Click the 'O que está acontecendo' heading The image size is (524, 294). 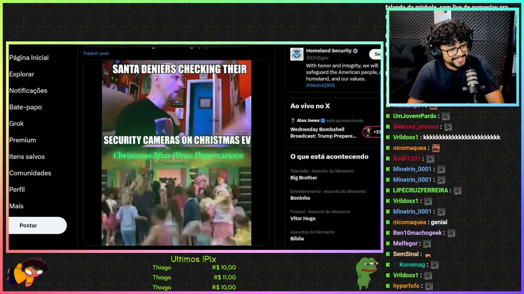pyautogui.click(x=329, y=157)
